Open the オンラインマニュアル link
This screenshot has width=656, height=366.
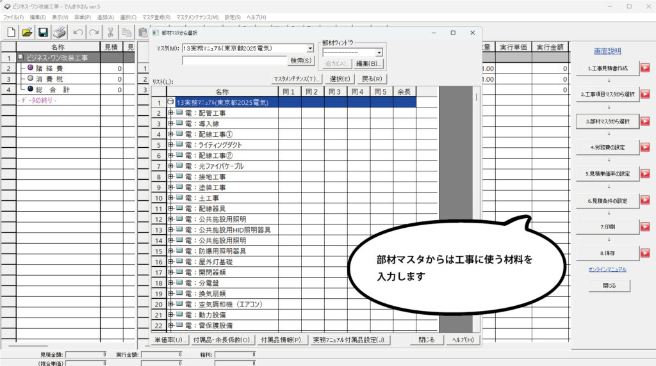607,269
